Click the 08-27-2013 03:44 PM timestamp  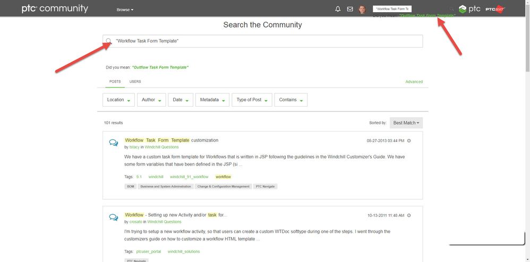coord(386,141)
